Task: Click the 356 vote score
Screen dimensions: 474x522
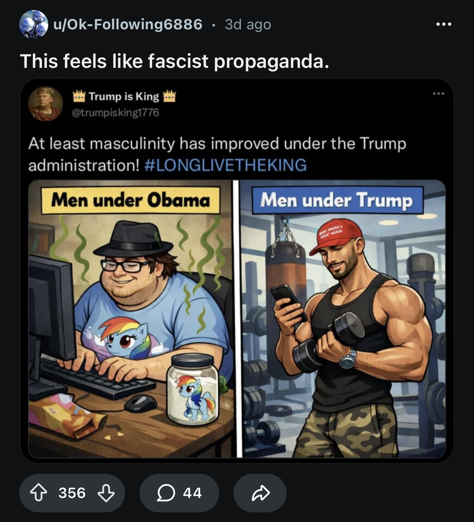Action: tap(72, 493)
